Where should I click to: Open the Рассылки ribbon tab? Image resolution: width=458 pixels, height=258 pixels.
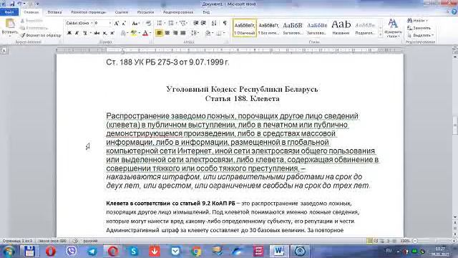pos(145,12)
